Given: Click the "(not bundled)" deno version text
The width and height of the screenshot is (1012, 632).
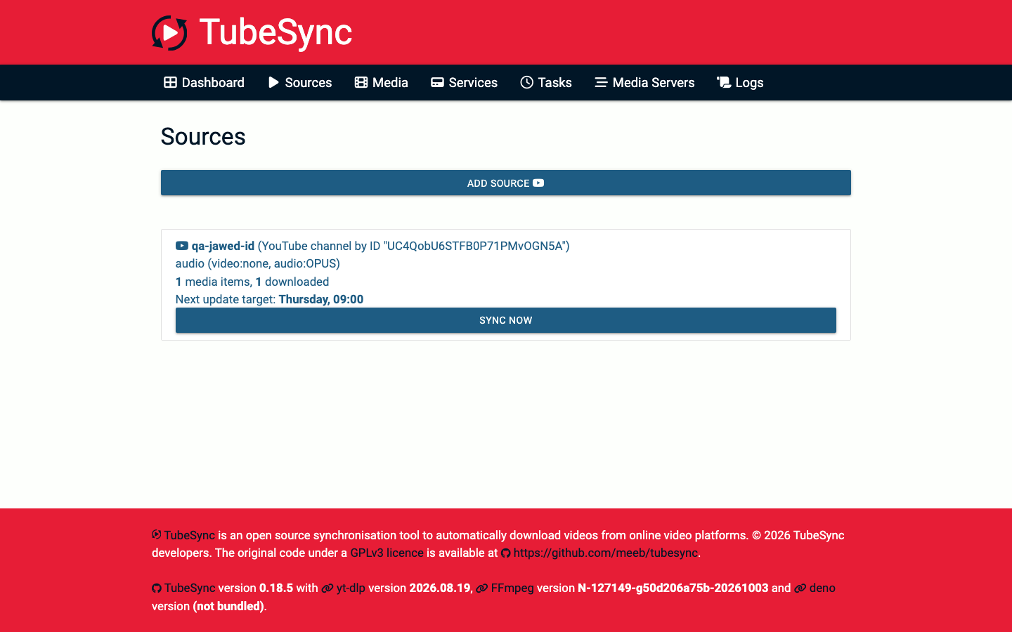Looking at the screenshot, I should (228, 606).
